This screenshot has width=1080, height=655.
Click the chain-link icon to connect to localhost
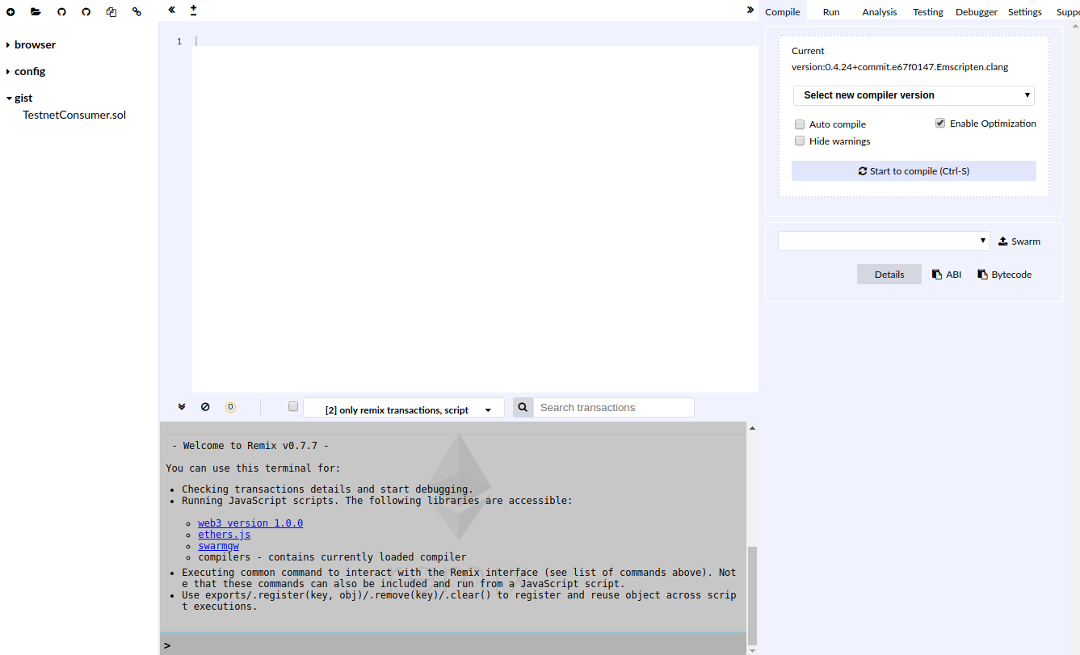click(x=137, y=12)
